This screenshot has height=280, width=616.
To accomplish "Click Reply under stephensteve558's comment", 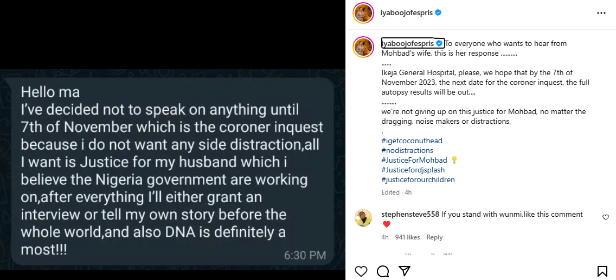I will 434,237.
